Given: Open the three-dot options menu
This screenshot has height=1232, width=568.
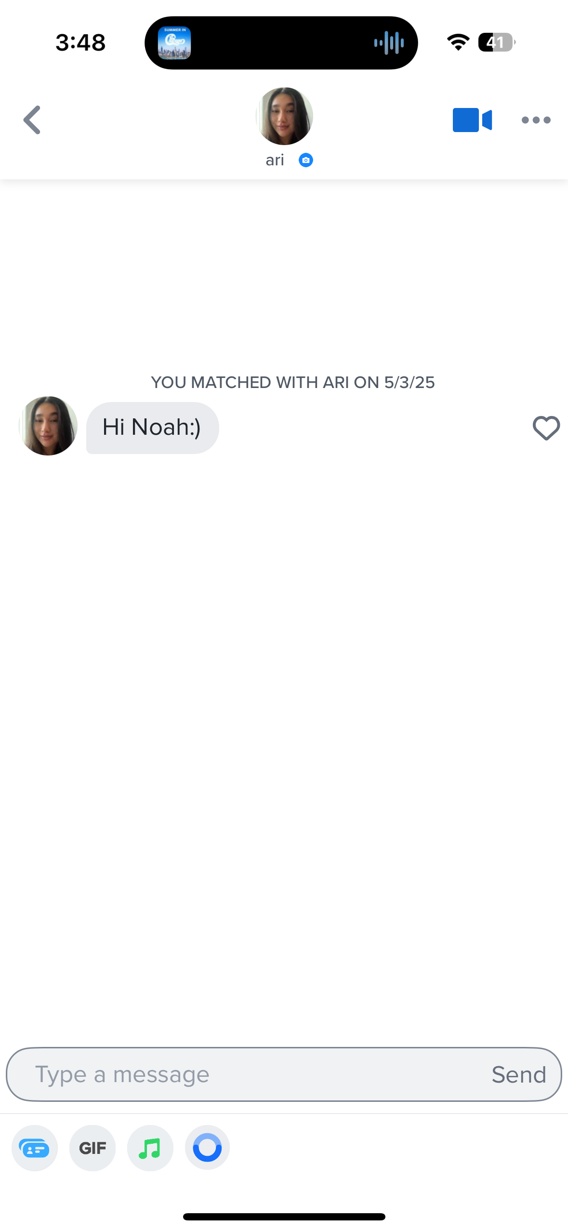Looking at the screenshot, I should click(x=536, y=120).
